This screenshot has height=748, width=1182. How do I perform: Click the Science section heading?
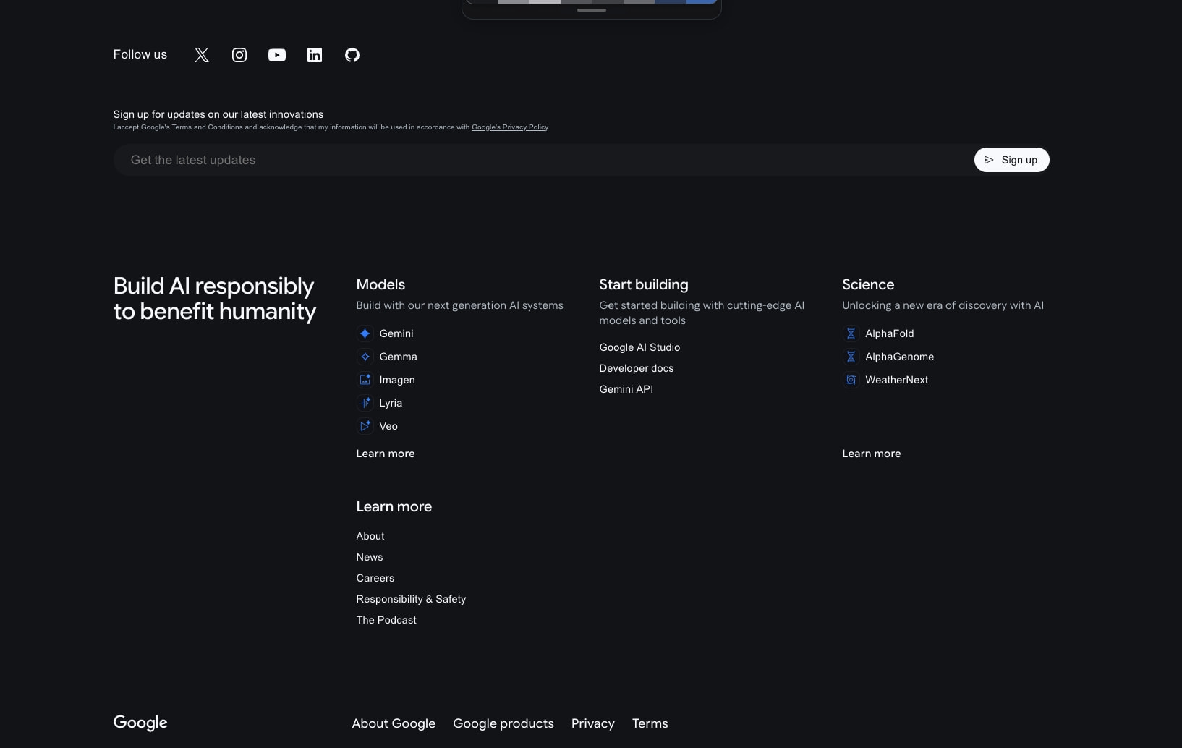[868, 284]
